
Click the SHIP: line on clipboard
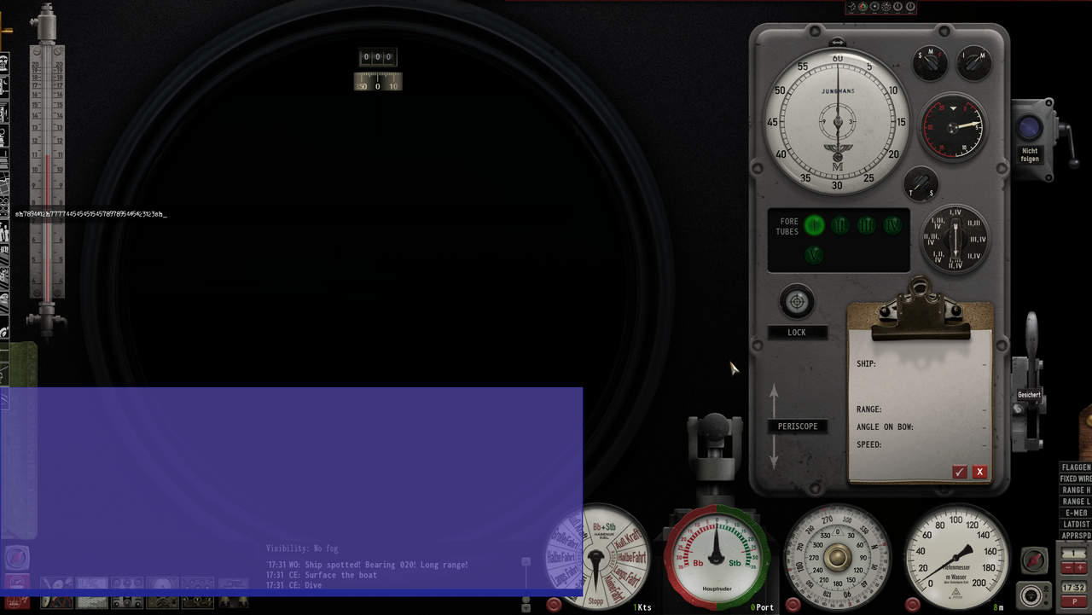click(x=921, y=364)
